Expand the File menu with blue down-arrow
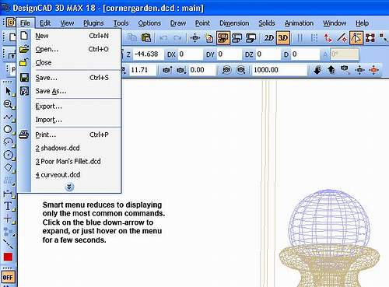Image resolution: width=389 pixels, height=287 pixels. coord(69,187)
